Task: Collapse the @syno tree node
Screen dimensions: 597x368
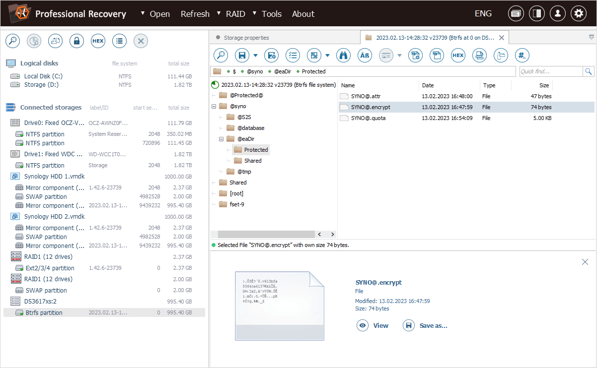Action: point(214,106)
